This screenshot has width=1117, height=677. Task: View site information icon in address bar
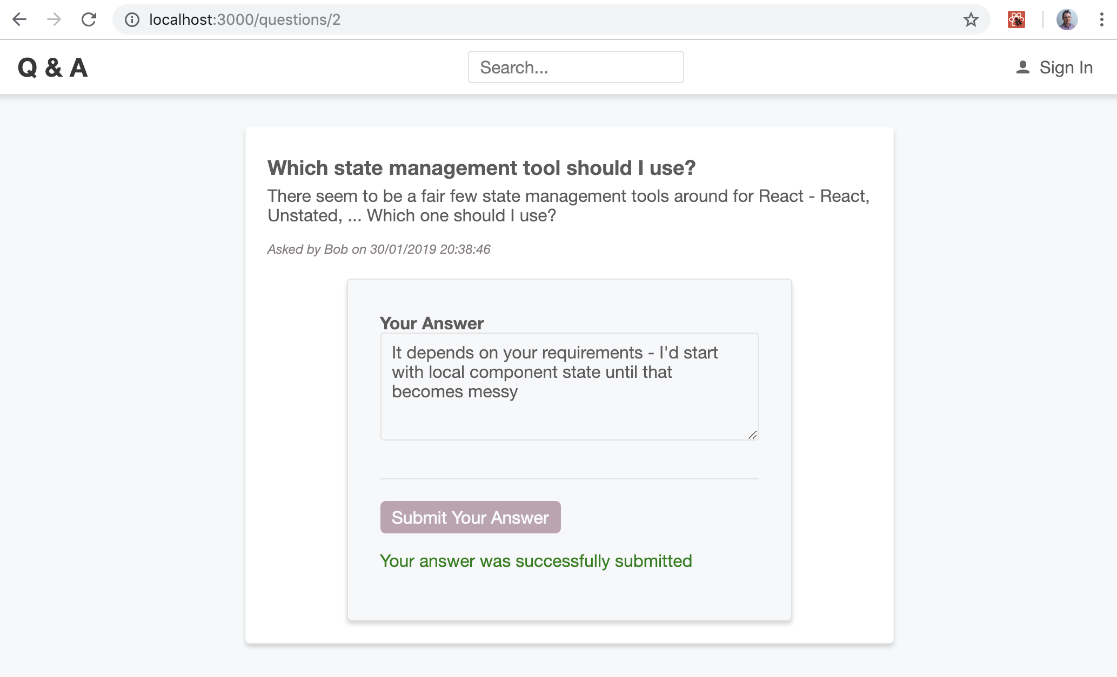tap(132, 20)
